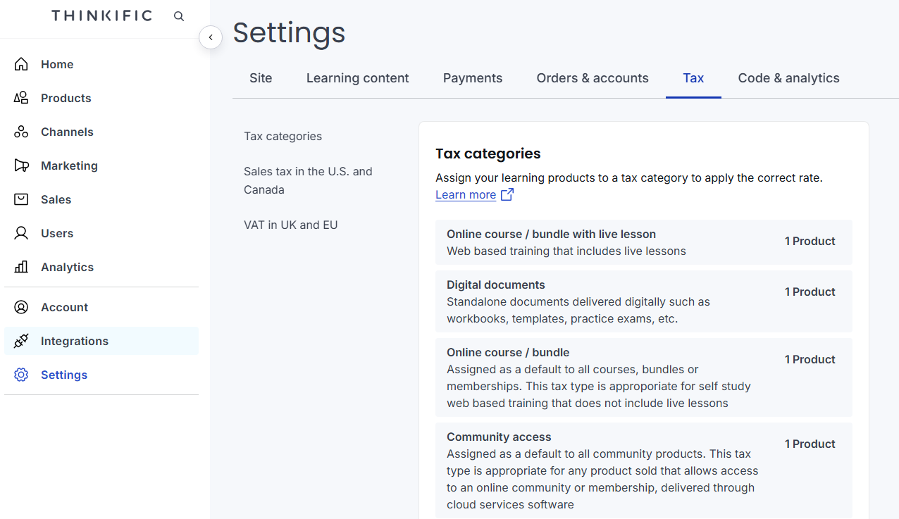Switch to the Payments tab
Image resolution: width=899 pixels, height=519 pixels.
(x=472, y=78)
